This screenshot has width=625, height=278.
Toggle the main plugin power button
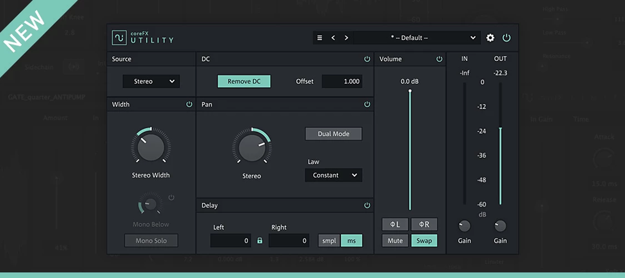coord(506,38)
